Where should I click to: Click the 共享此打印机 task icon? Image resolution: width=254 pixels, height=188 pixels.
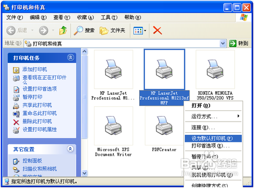pyautogui.click(x=16, y=105)
